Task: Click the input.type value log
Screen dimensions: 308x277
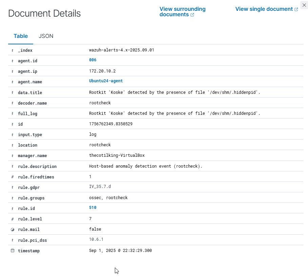Action: point(93,134)
